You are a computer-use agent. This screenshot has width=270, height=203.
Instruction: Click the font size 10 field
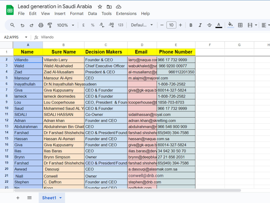[x=171, y=25]
